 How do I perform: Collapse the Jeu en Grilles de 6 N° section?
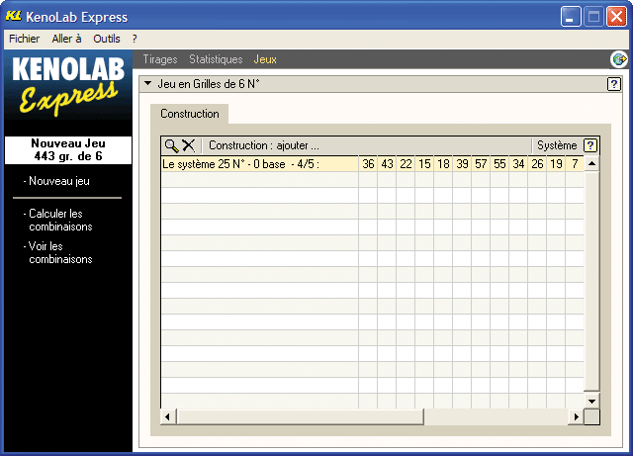[148, 84]
